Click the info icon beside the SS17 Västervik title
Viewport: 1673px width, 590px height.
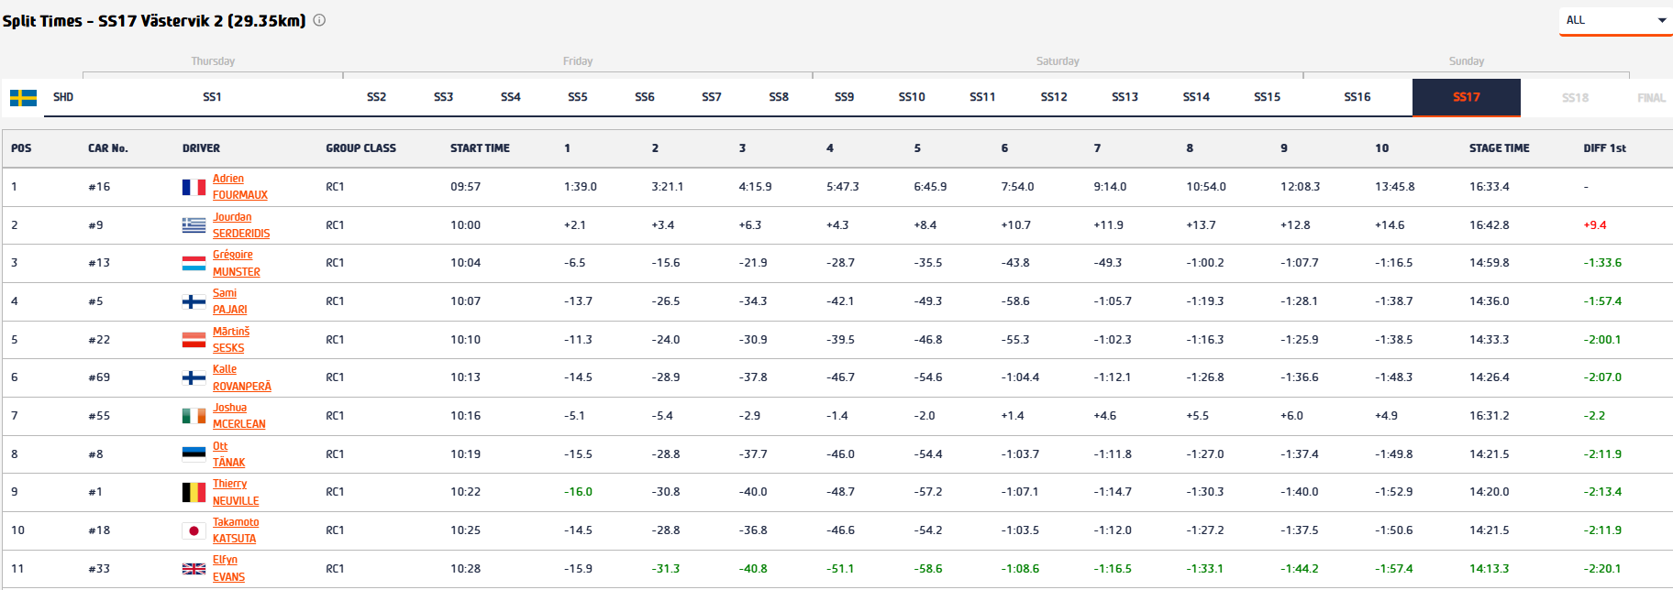(319, 20)
